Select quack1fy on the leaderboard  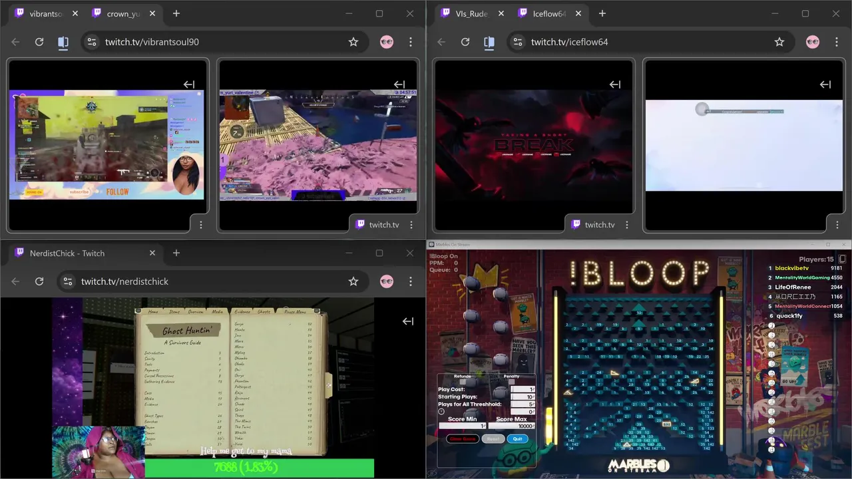pos(789,315)
